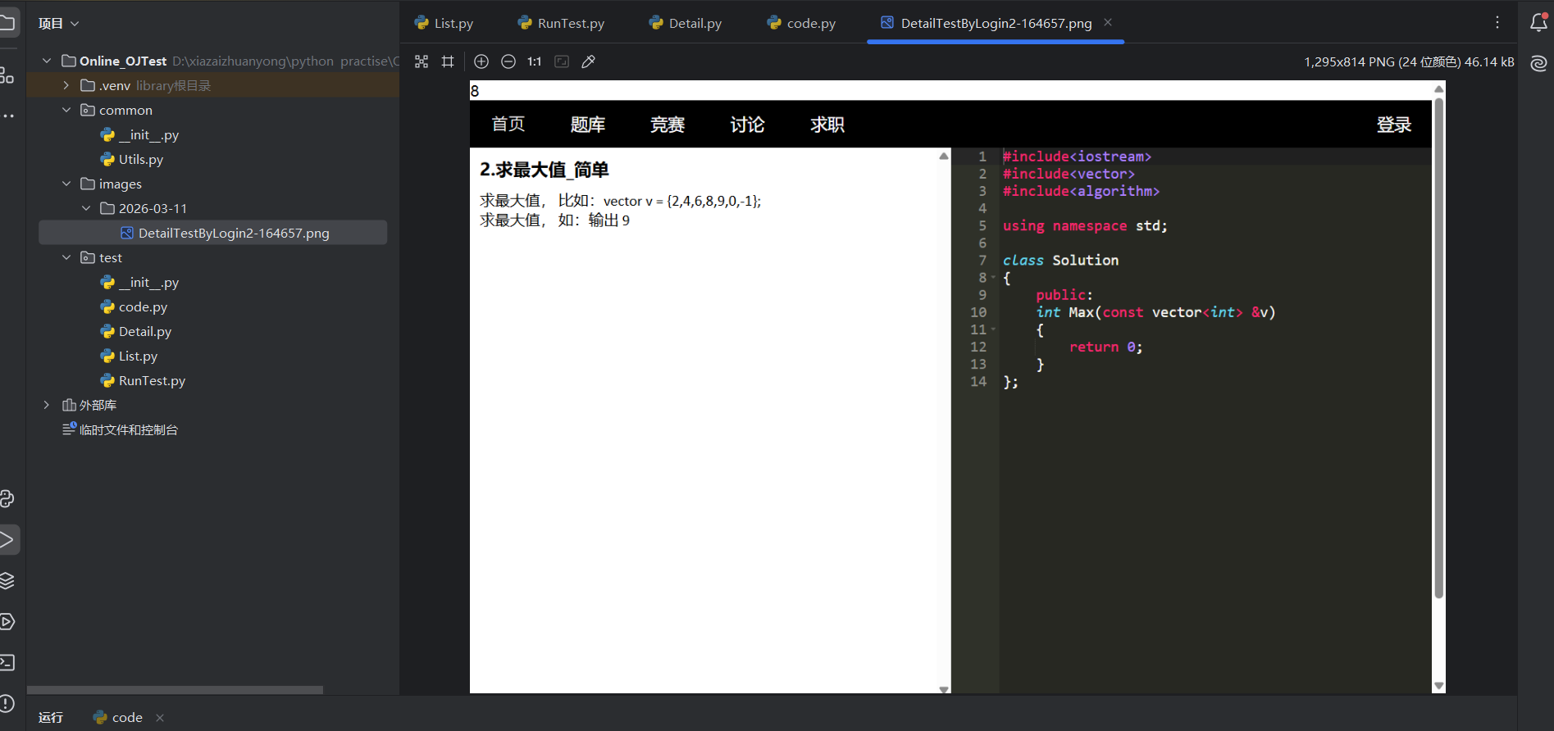Click the image viewer vertical scrollbar
Image resolution: width=1554 pixels, height=731 pixels.
click(x=1438, y=348)
